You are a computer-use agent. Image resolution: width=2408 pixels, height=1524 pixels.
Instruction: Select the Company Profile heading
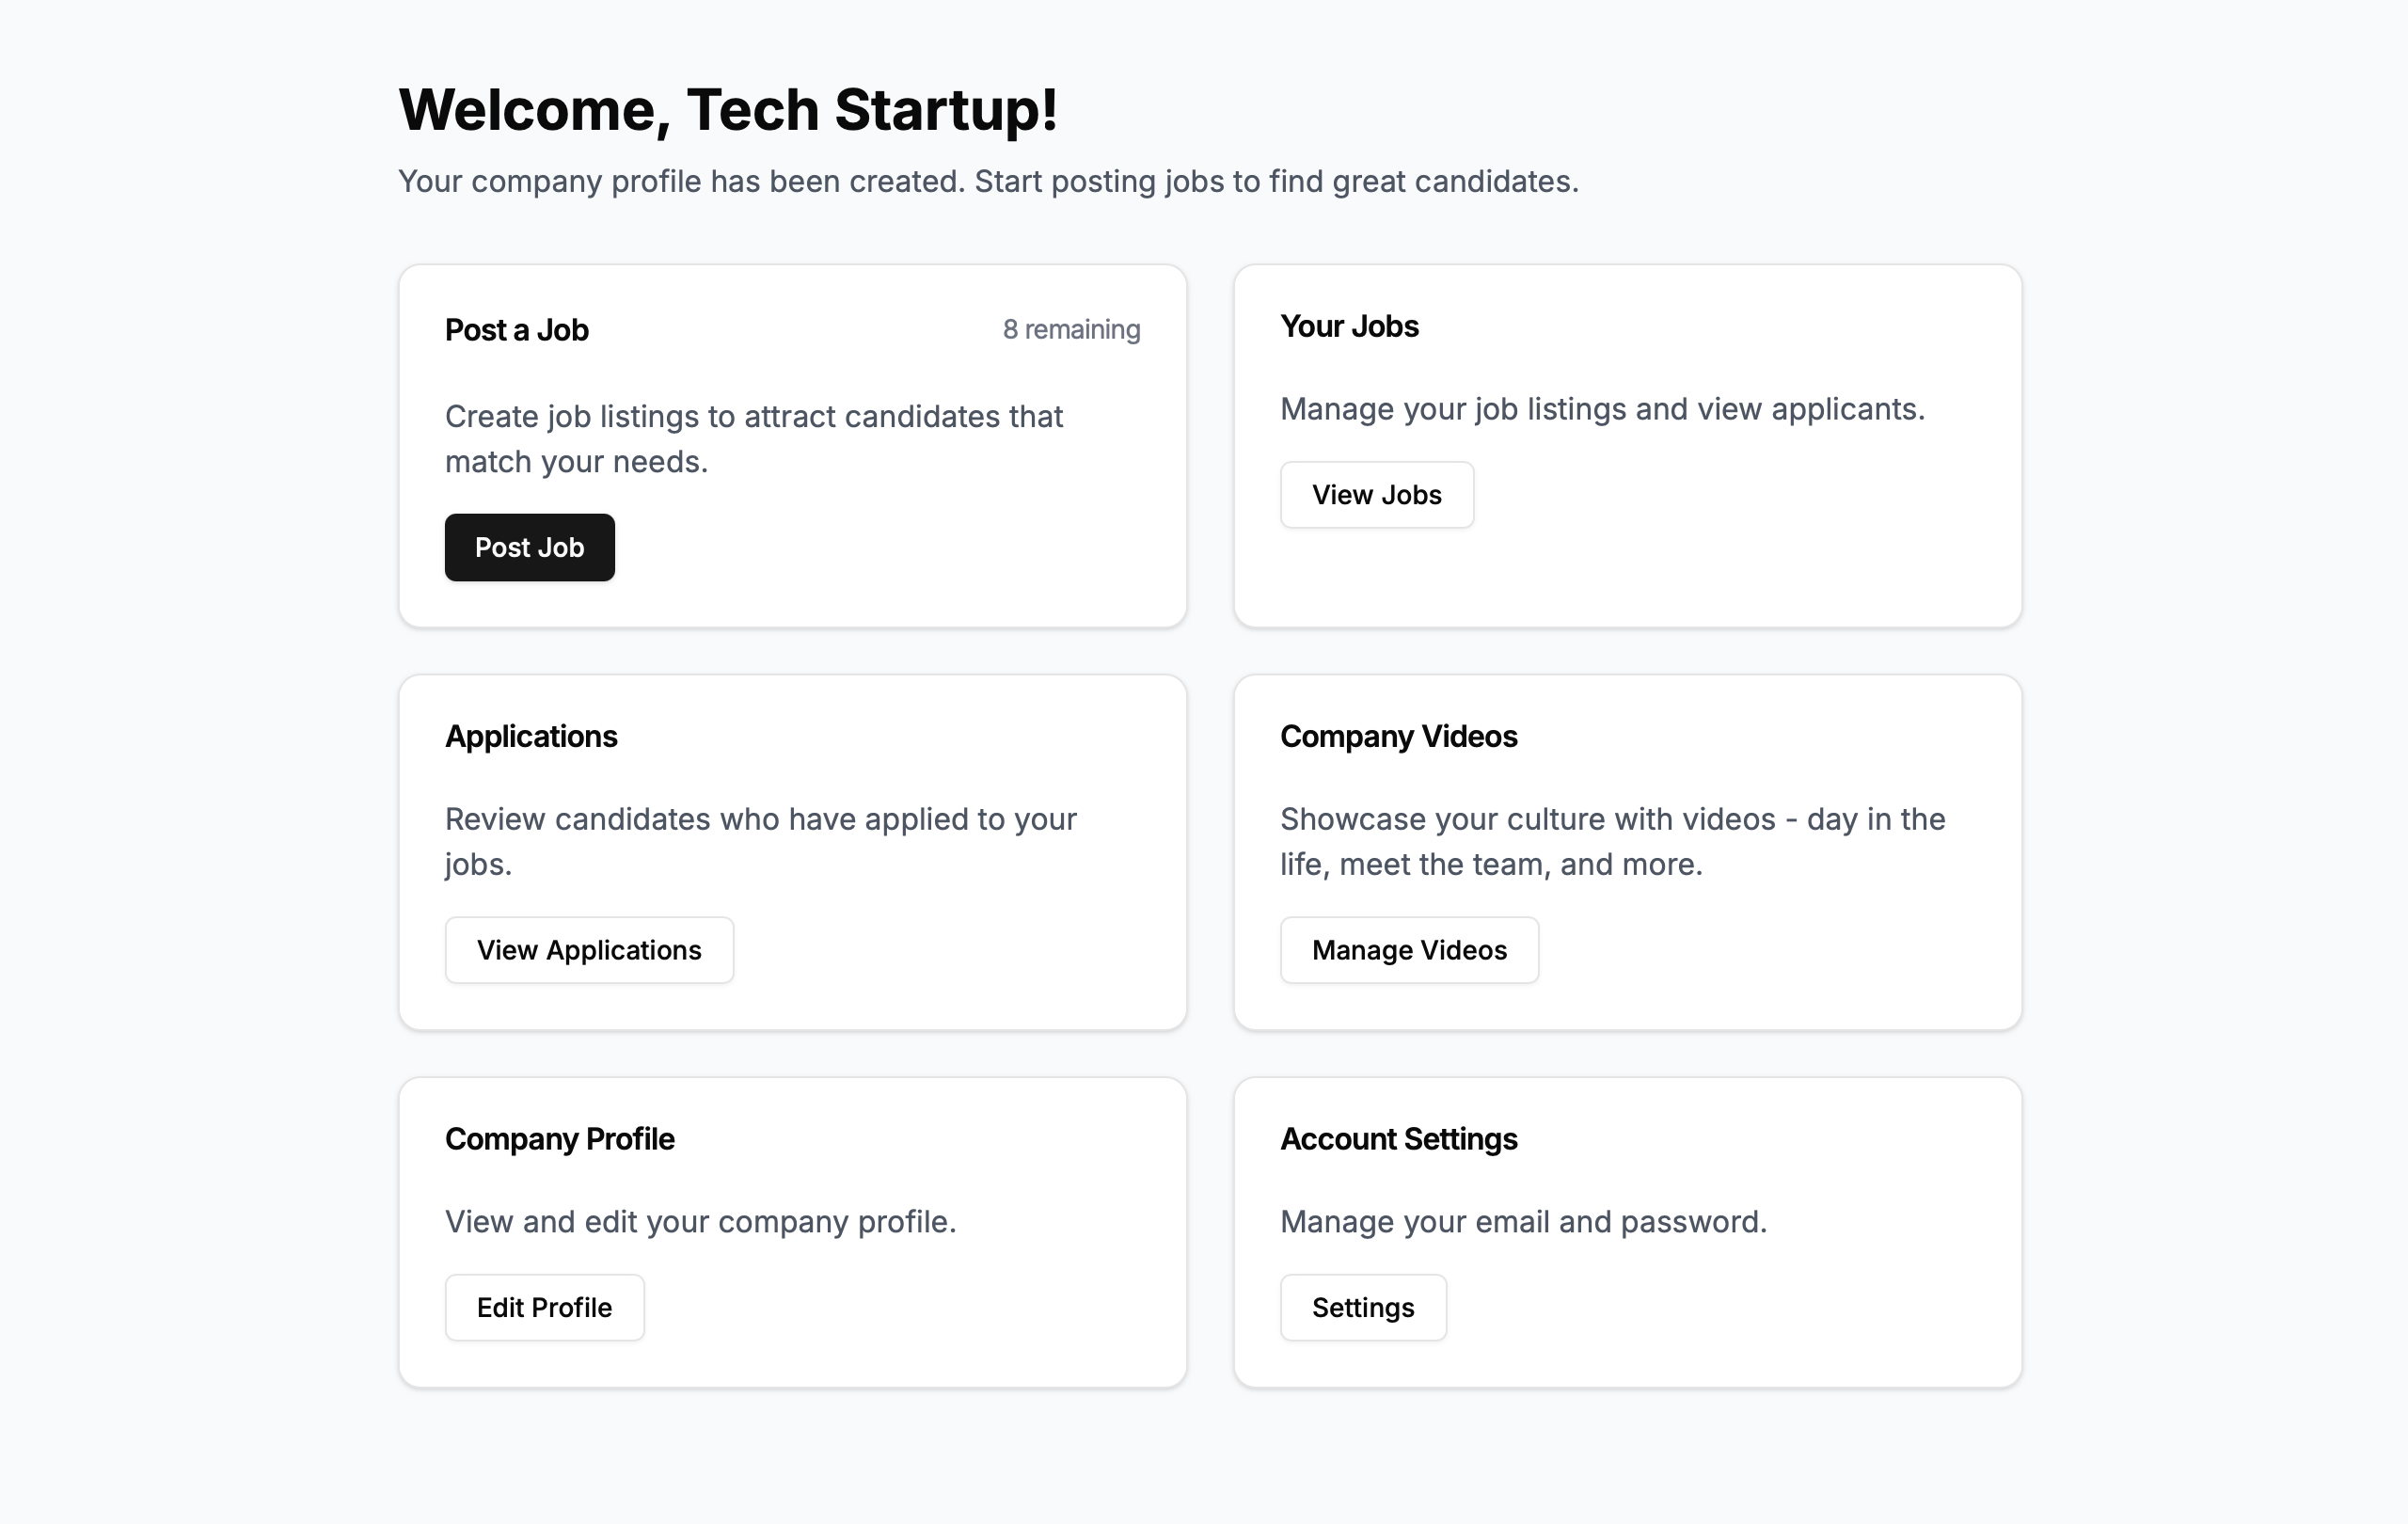(x=560, y=1138)
